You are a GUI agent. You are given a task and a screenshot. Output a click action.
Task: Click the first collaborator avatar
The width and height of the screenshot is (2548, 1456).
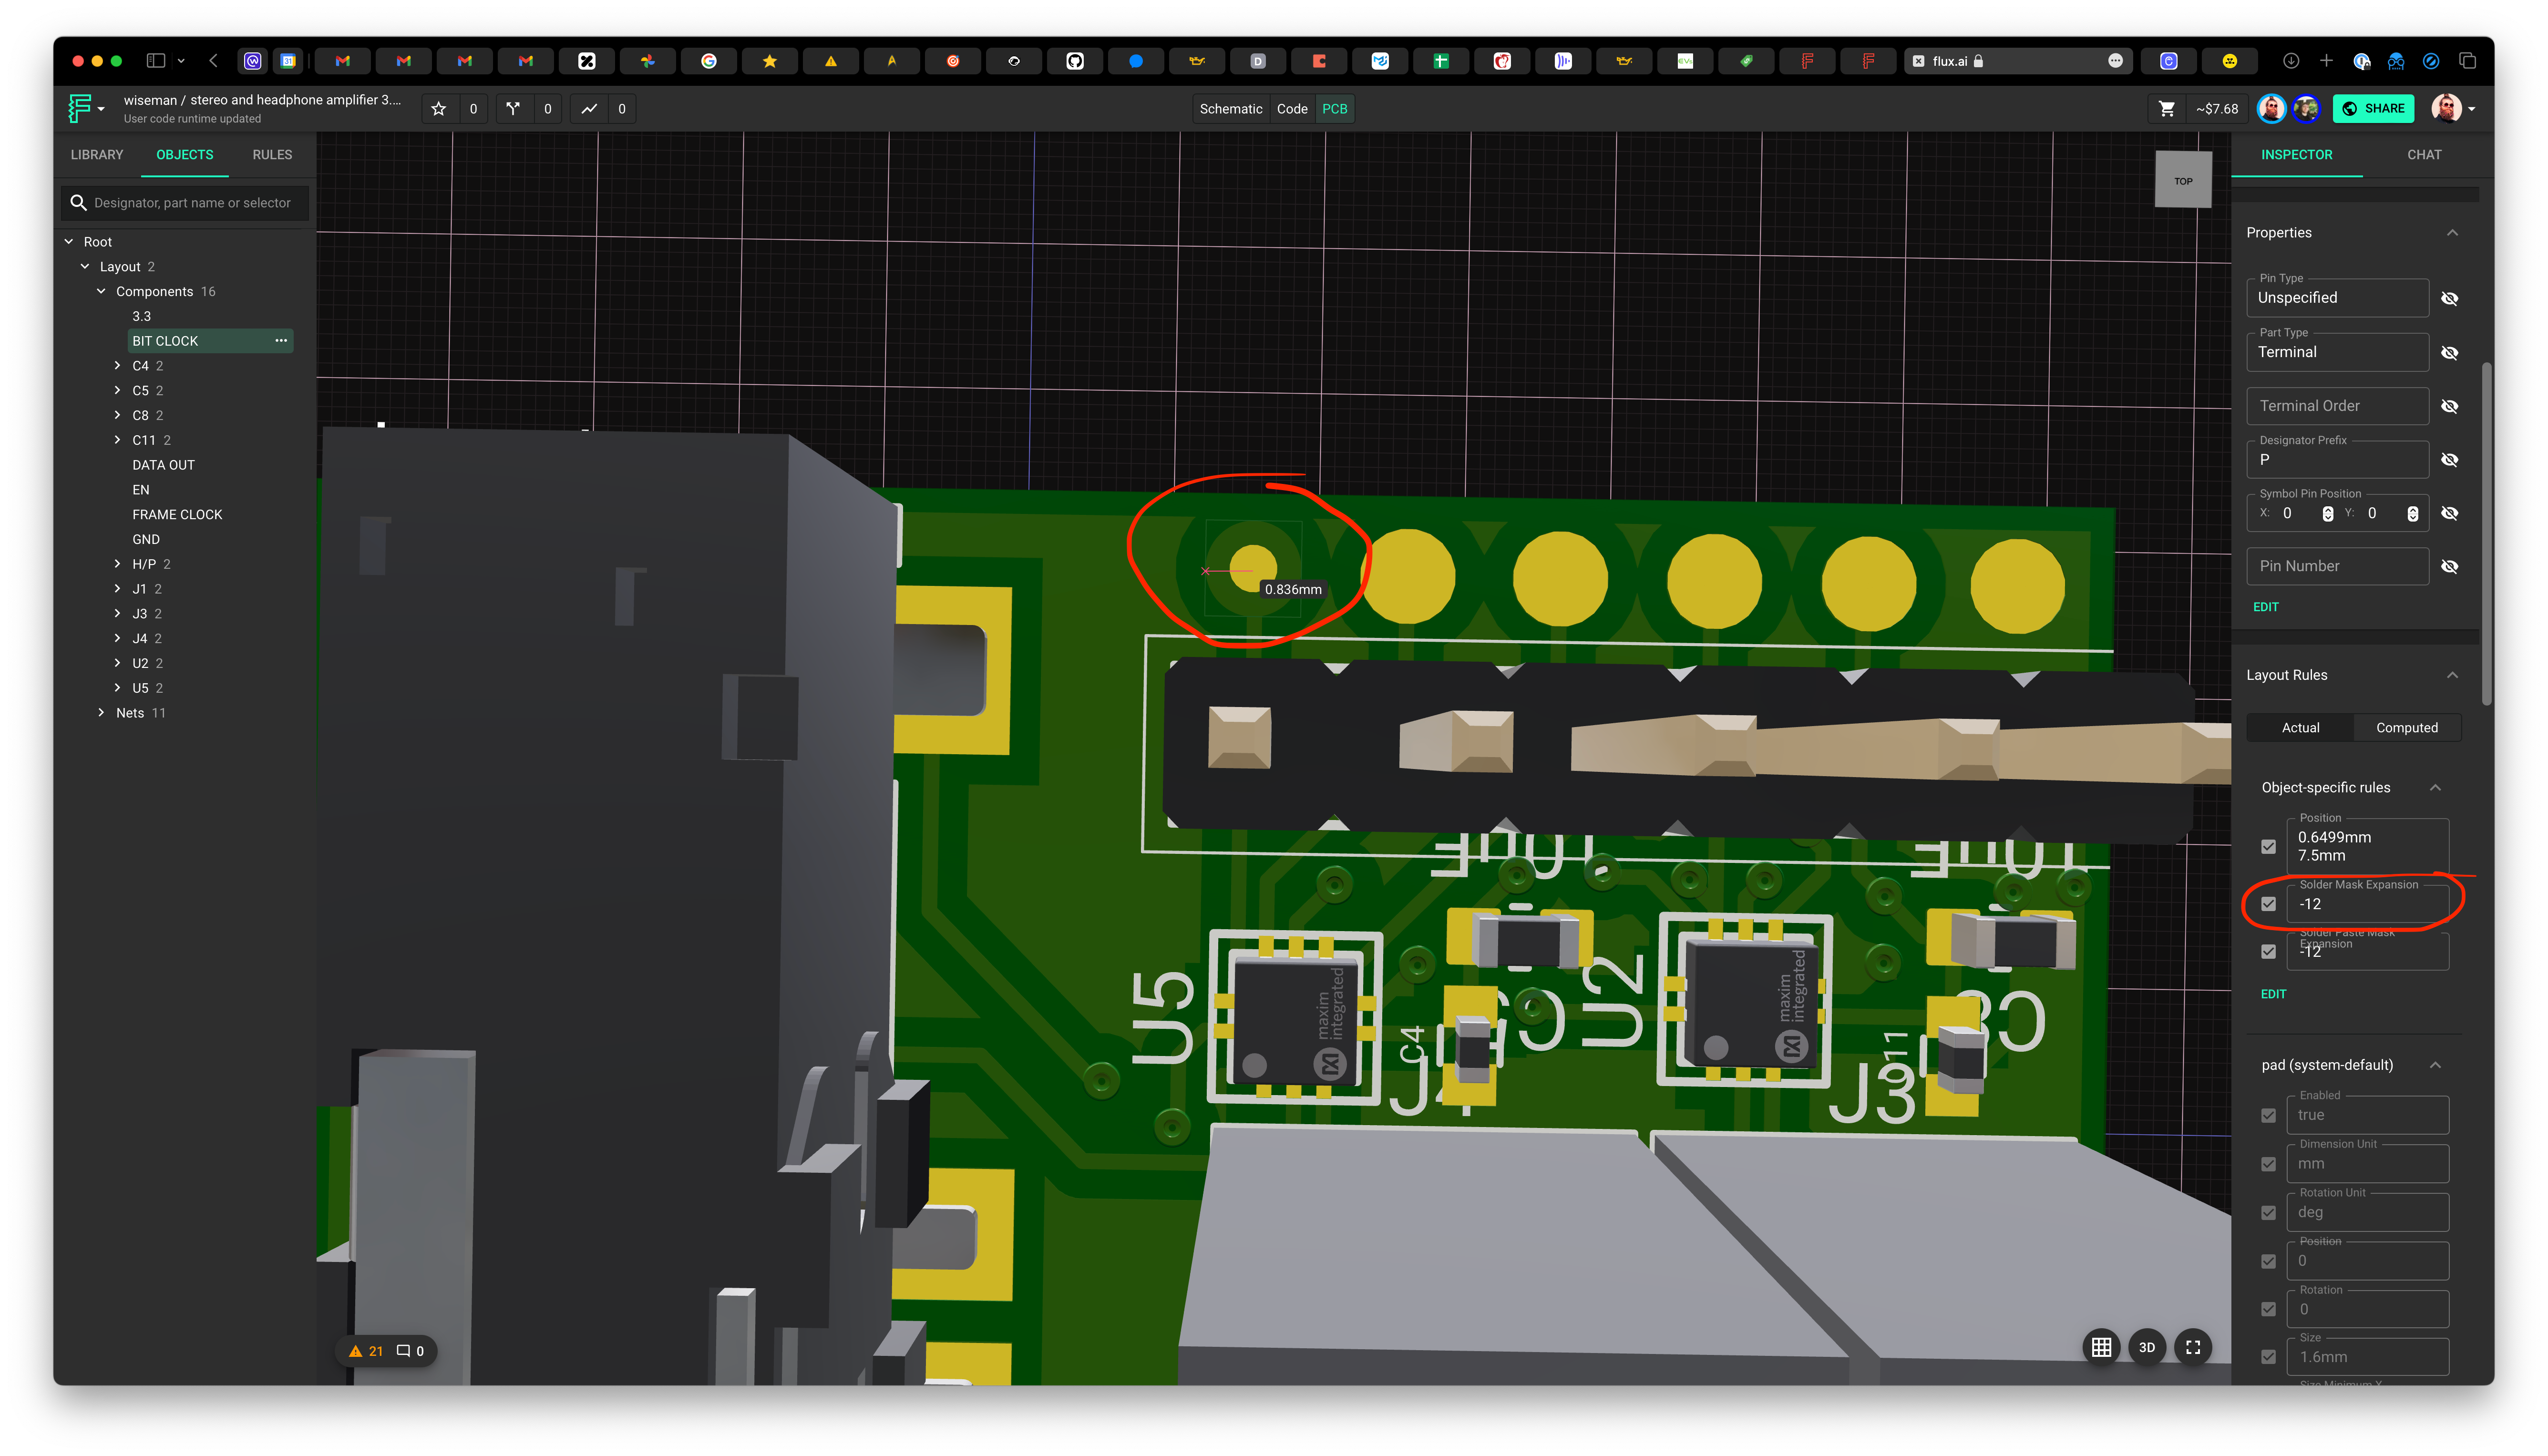[2271, 109]
